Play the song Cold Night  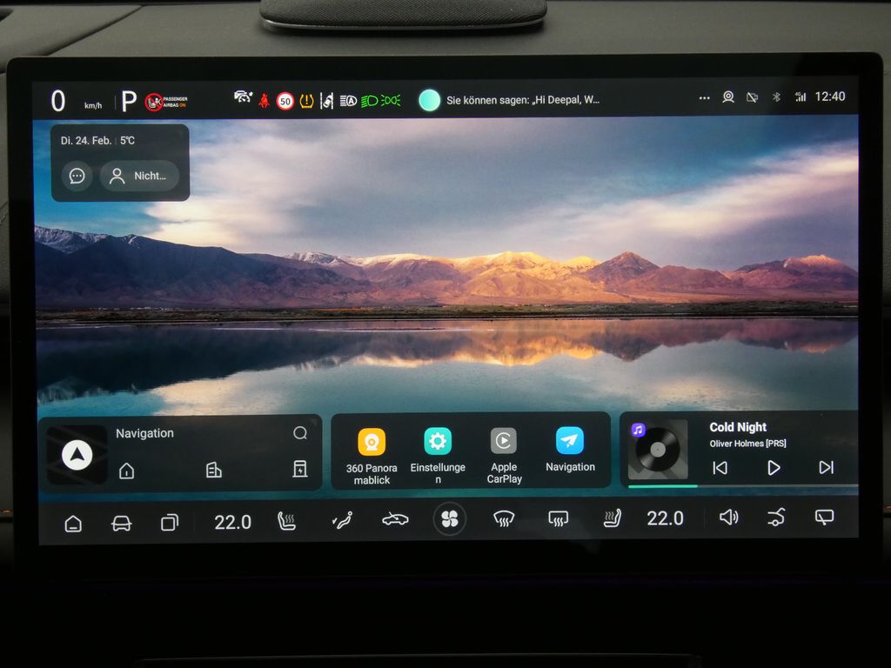(773, 468)
